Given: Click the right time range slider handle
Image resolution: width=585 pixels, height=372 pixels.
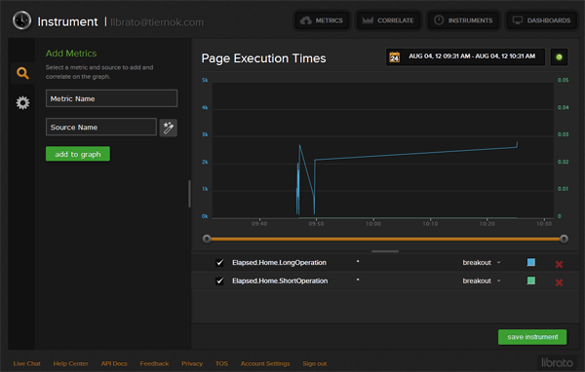Looking at the screenshot, I should click(x=564, y=239).
